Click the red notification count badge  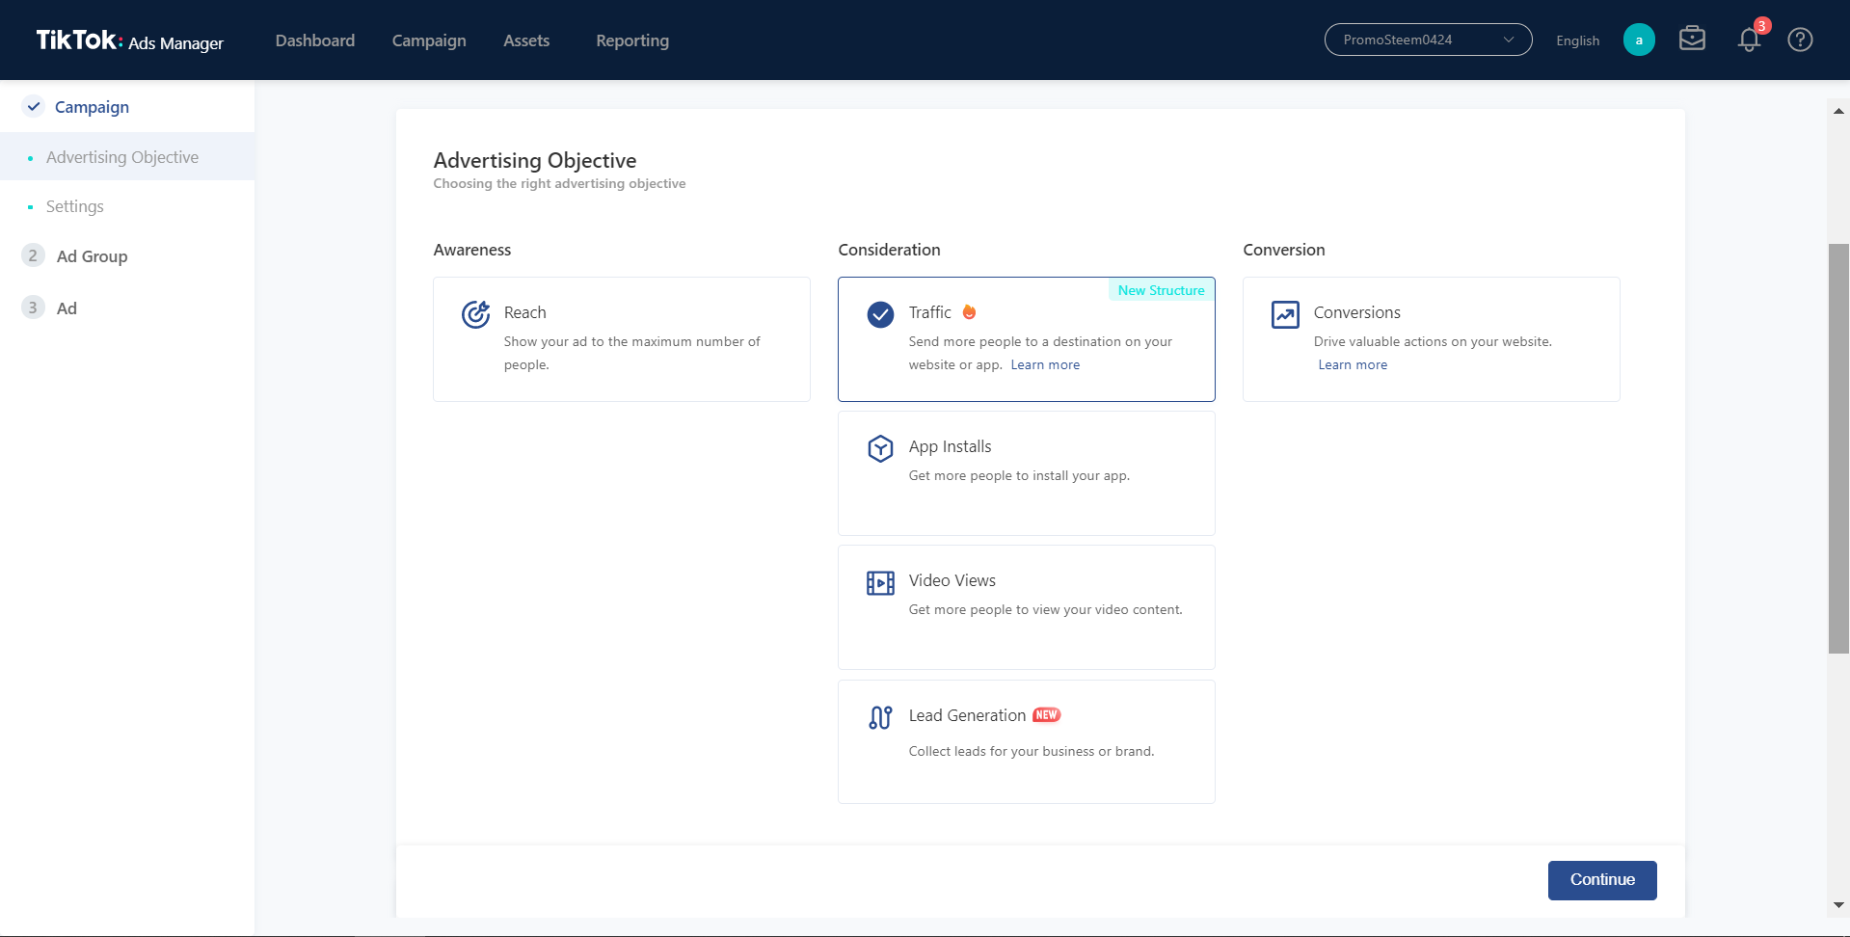[x=1762, y=26]
